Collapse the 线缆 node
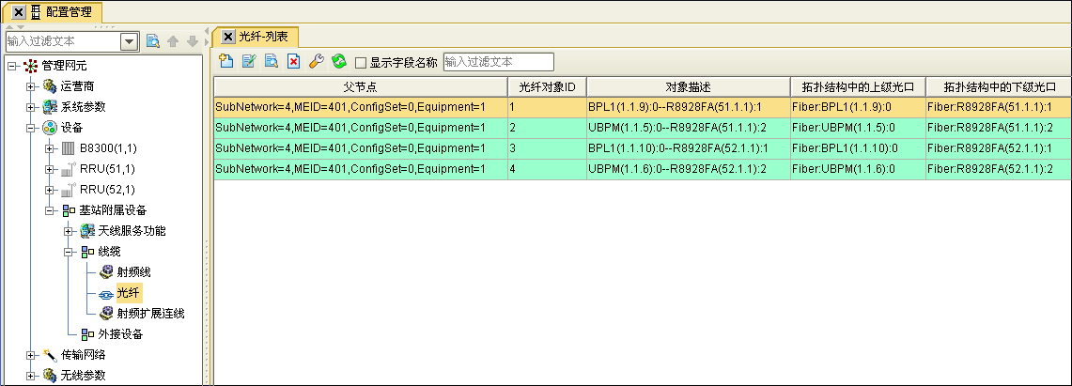Viewport: 1072px width, 386px height. (69, 252)
